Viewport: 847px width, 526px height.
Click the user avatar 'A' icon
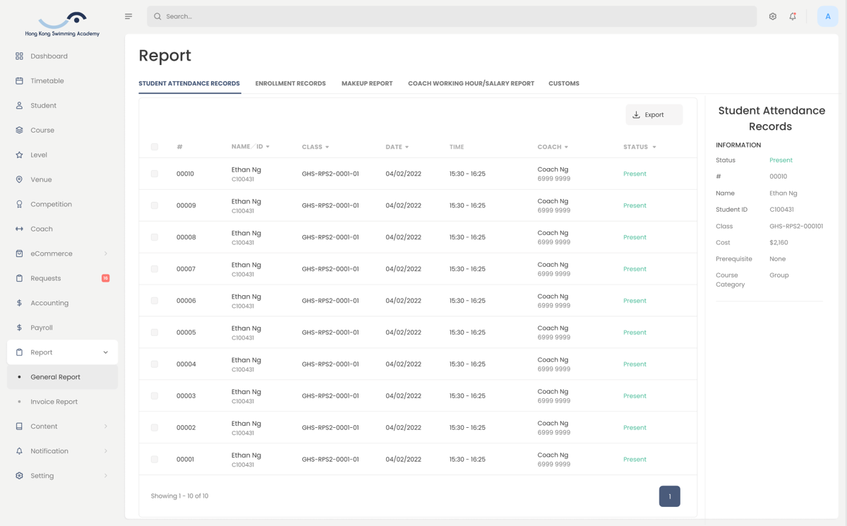click(828, 16)
